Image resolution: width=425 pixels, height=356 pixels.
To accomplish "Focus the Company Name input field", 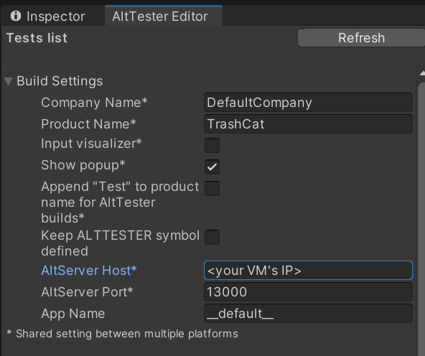I will pos(308,103).
